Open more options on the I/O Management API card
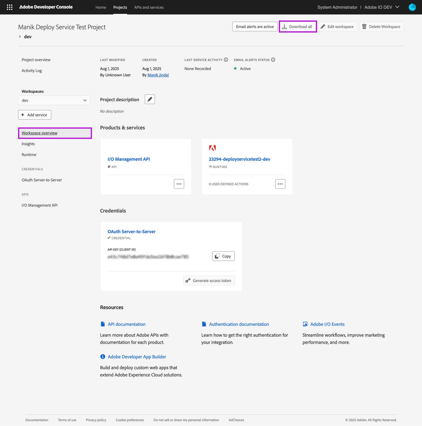Image resolution: width=422 pixels, height=426 pixels. (x=179, y=184)
